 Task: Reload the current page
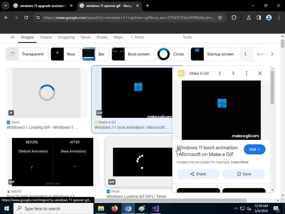pyautogui.click(x=26, y=18)
